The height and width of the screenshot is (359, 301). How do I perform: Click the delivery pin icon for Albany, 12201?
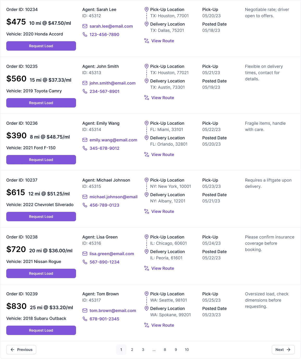pyautogui.click(x=147, y=195)
